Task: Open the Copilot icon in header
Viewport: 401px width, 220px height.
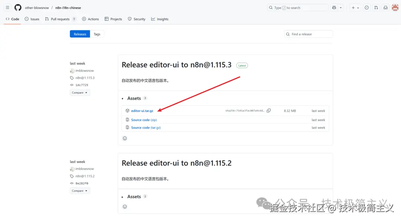Action: [x=334, y=8]
